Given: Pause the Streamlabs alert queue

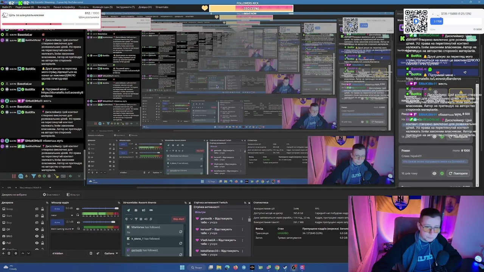Looking at the screenshot, I should (141, 219).
